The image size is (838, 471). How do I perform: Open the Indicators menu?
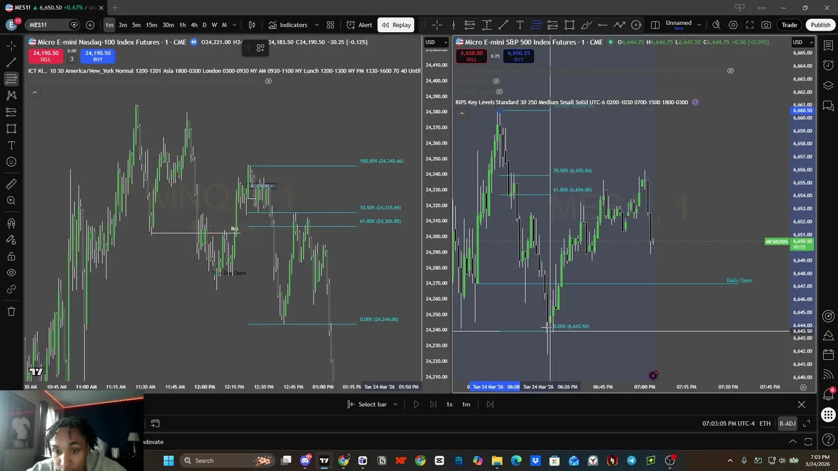point(287,25)
